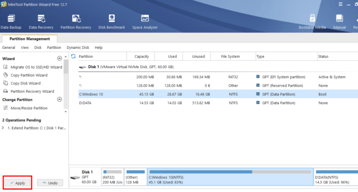358x192 pixels.
Task: Sort by Unused column header
Action: click(x=198, y=56)
